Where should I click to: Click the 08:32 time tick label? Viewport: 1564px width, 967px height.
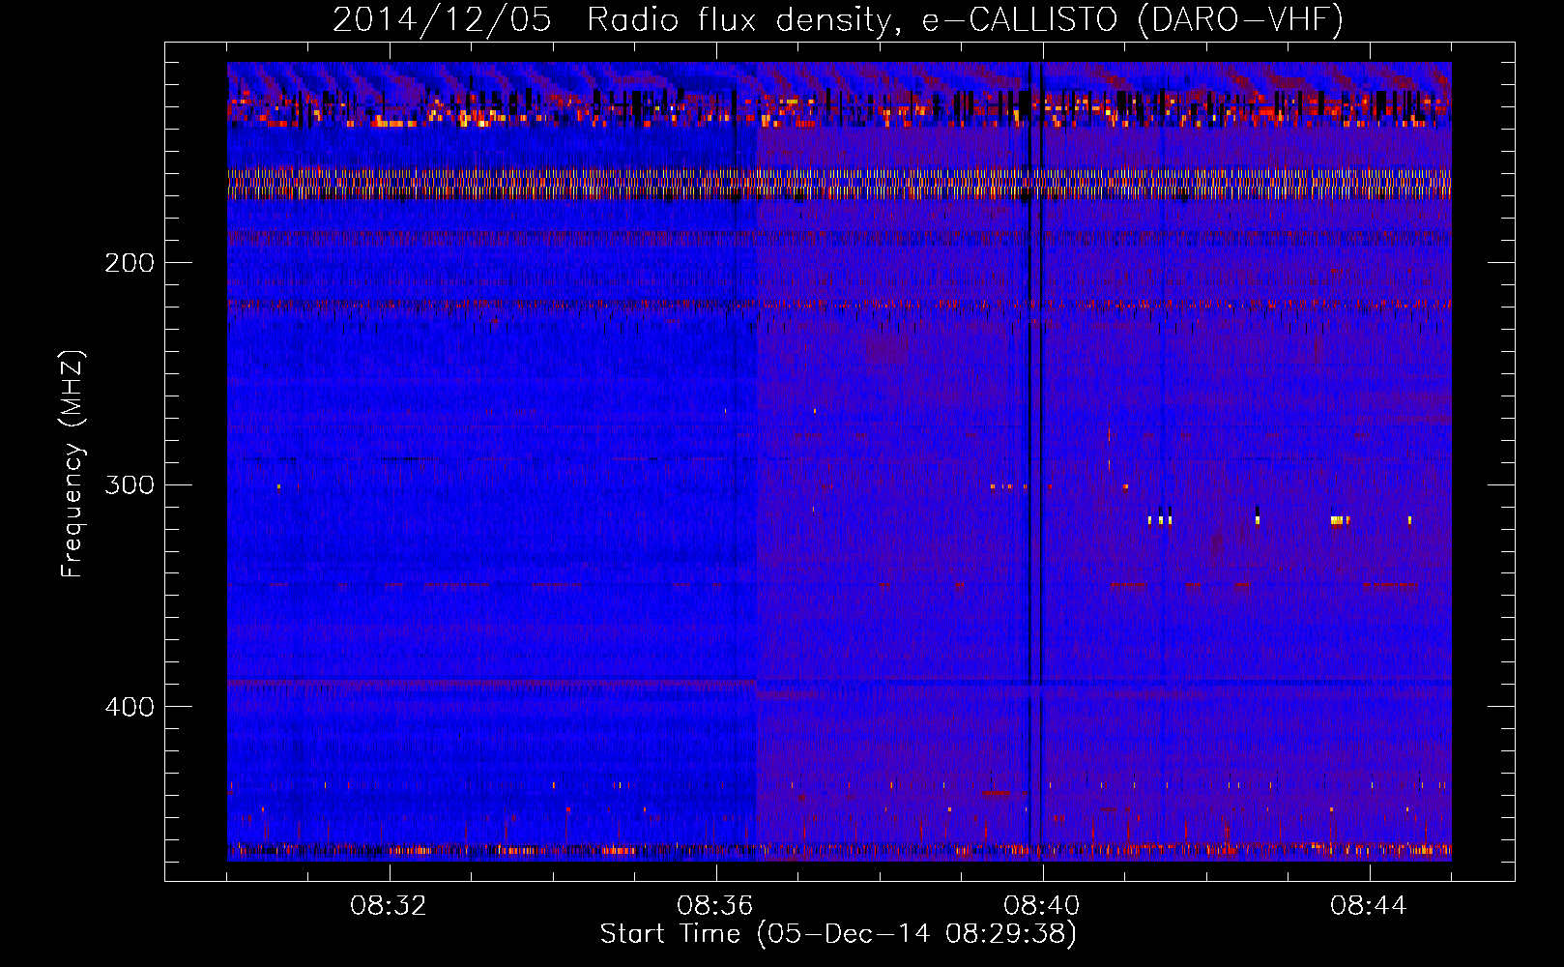tap(390, 906)
